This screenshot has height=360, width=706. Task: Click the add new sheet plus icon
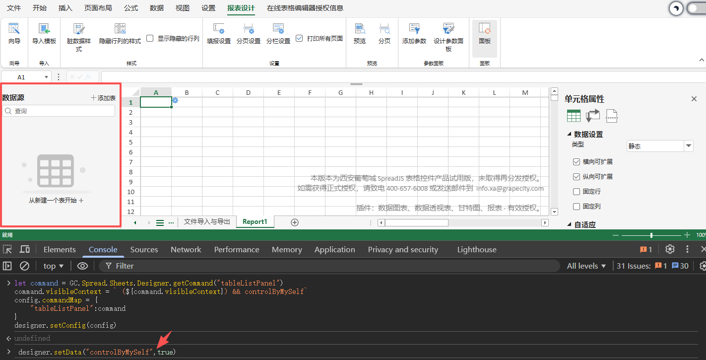coord(295,222)
